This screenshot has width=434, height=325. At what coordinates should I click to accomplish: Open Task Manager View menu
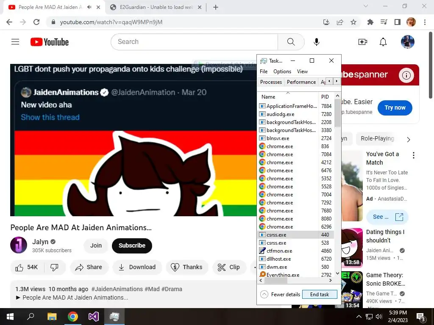302,71
